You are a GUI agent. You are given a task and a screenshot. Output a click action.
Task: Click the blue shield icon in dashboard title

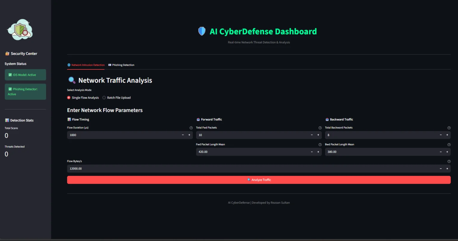[202, 31]
